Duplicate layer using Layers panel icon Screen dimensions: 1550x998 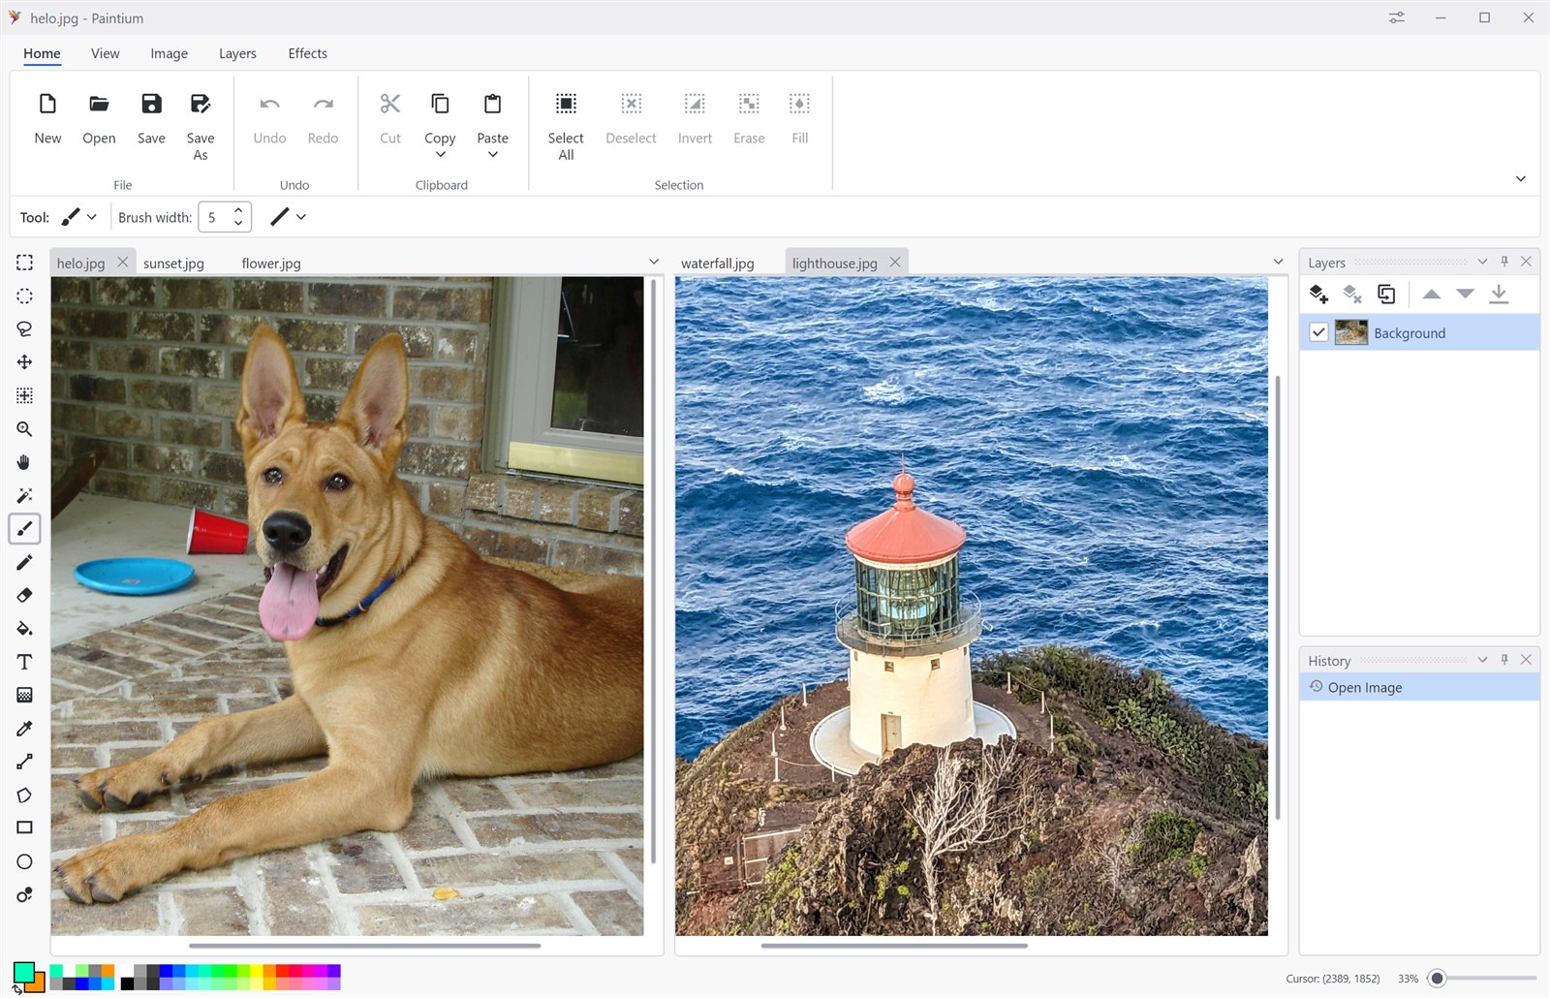[x=1386, y=294]
